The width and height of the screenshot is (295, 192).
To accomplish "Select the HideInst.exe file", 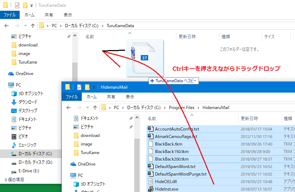I will [167, 189].
